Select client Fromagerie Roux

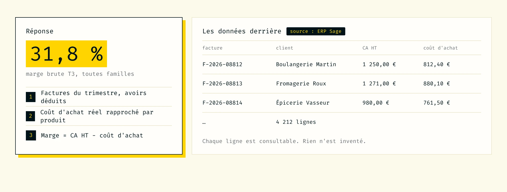[x=301, y=84]
